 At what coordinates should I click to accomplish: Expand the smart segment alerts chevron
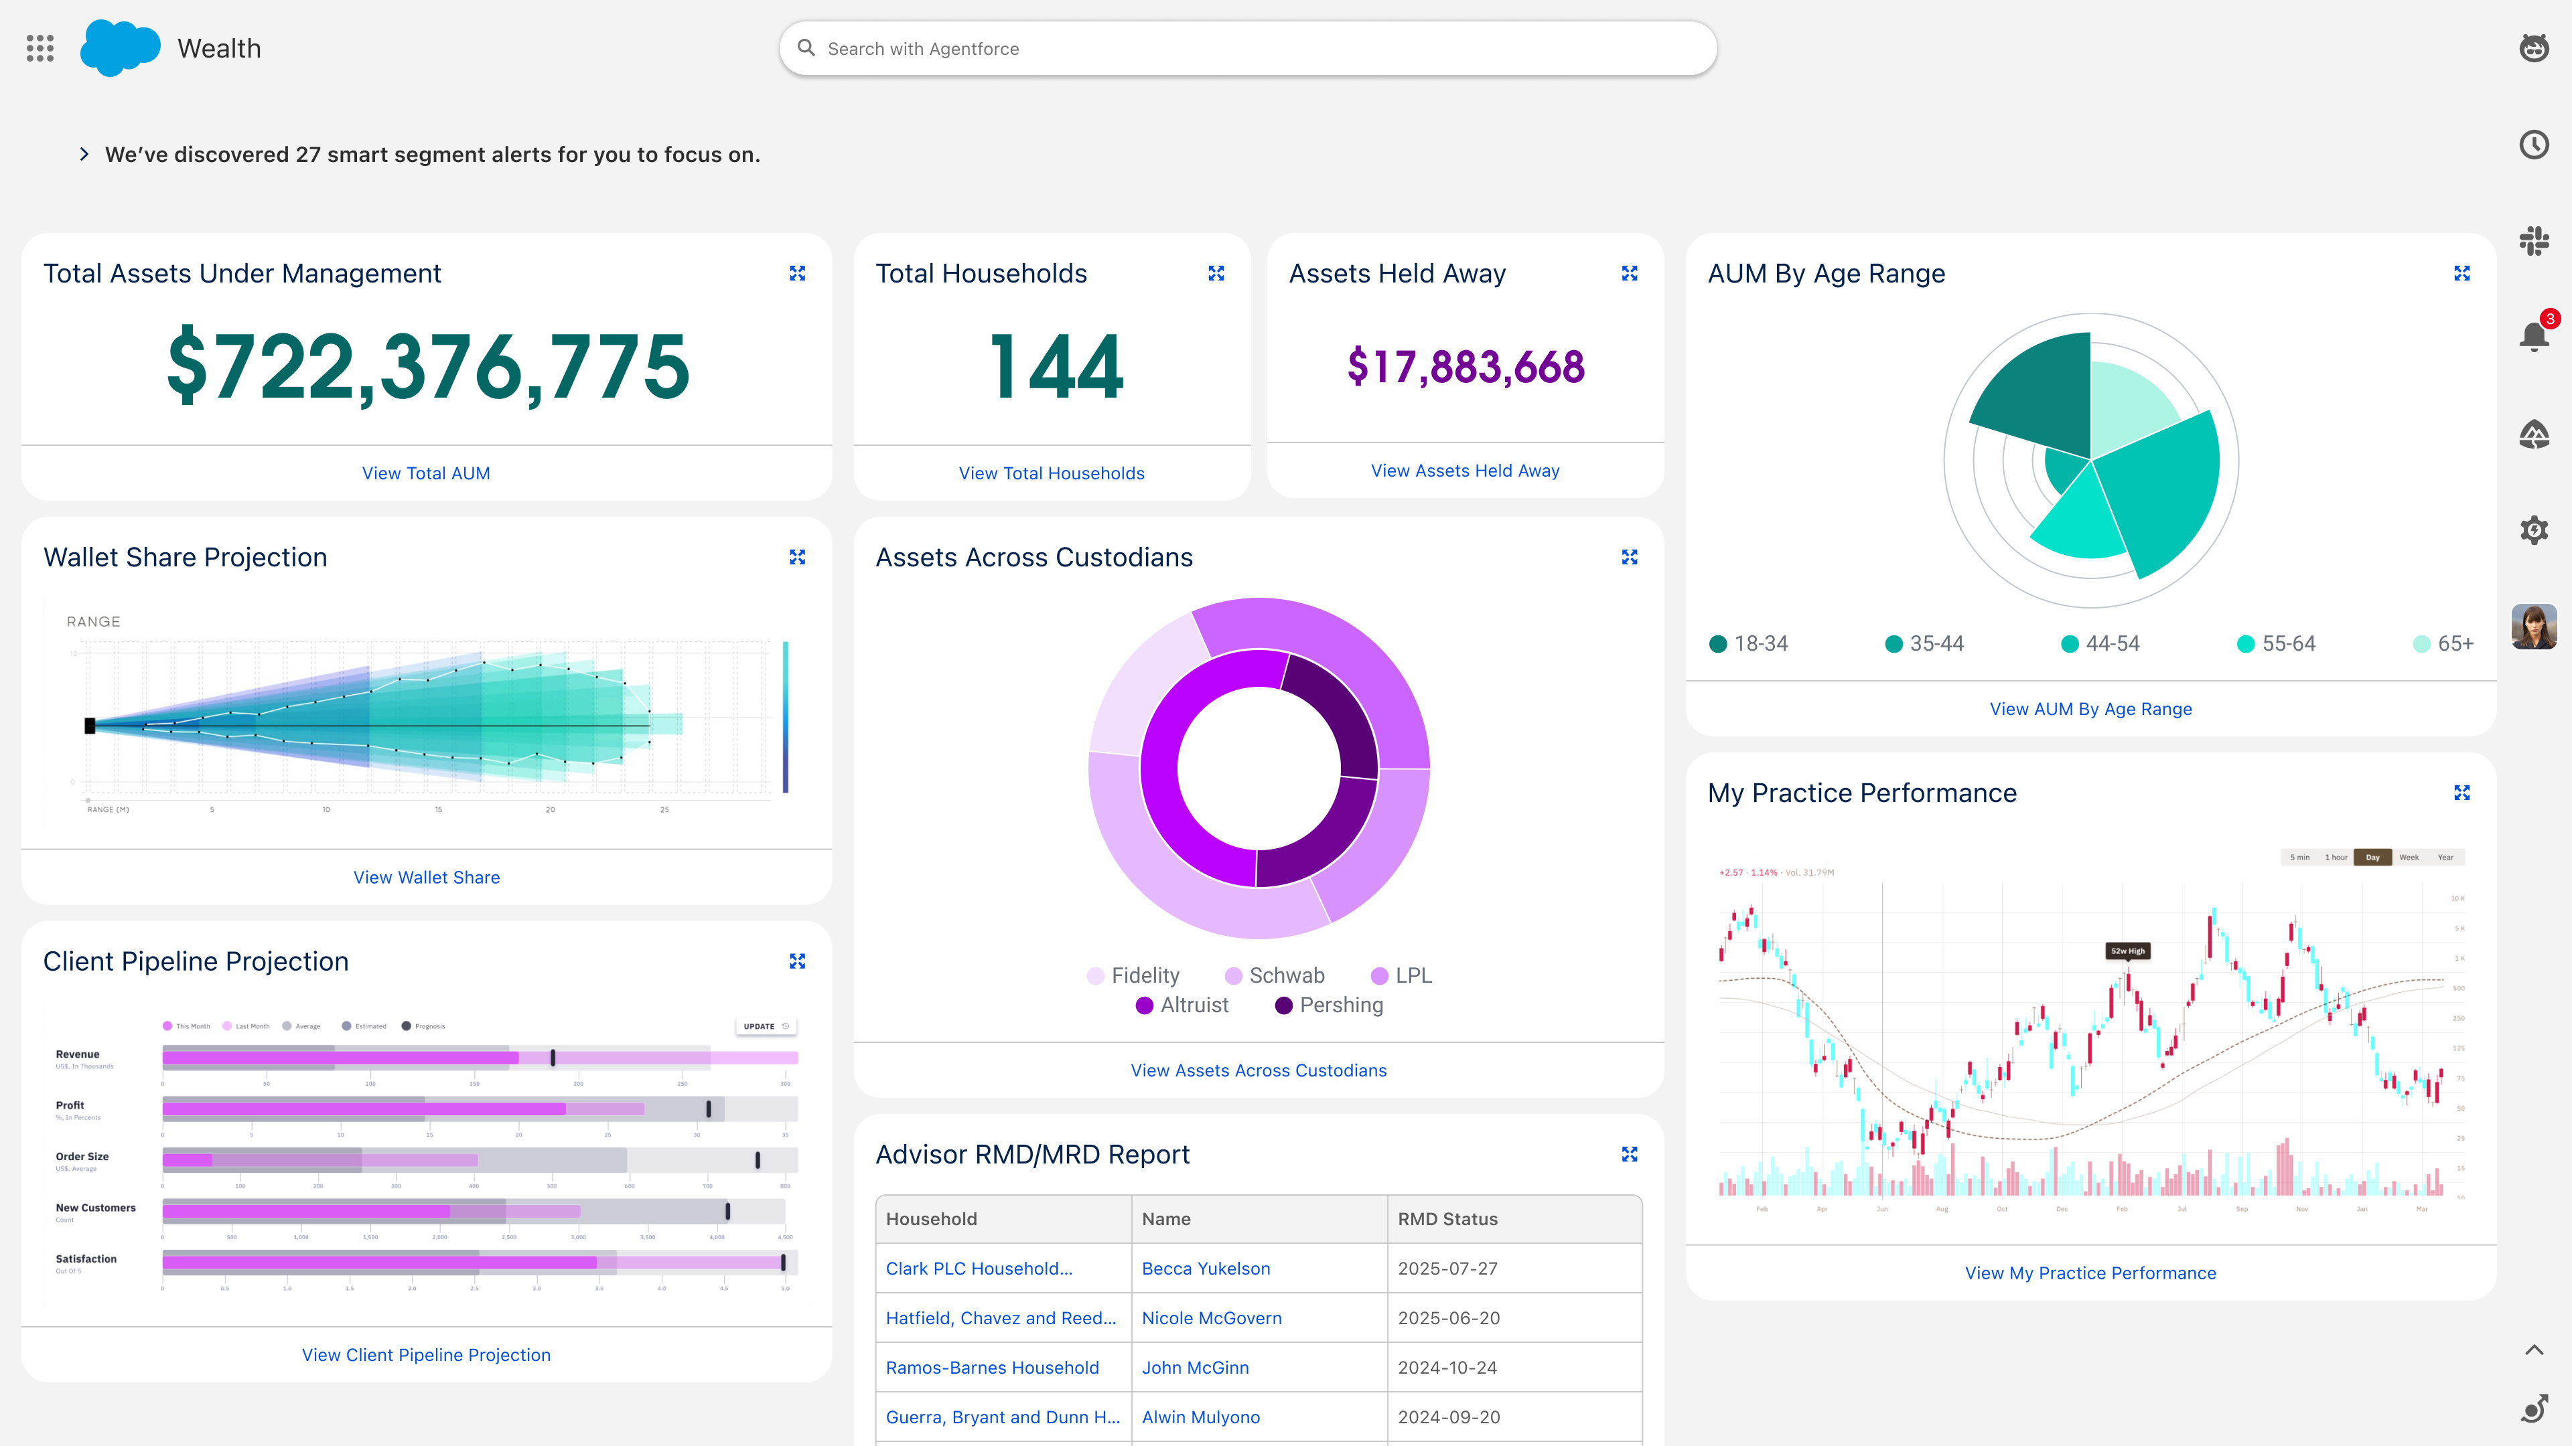pyautogui.click(x=85, y=154)
